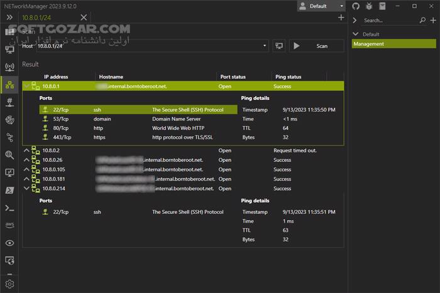The width and height of the screenshot is (440, 293).
Task: Click the port profile icon beside Scan
Action: [278, 46]
